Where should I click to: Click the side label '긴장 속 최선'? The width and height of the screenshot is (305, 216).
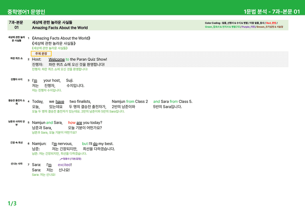coord(17,142)
